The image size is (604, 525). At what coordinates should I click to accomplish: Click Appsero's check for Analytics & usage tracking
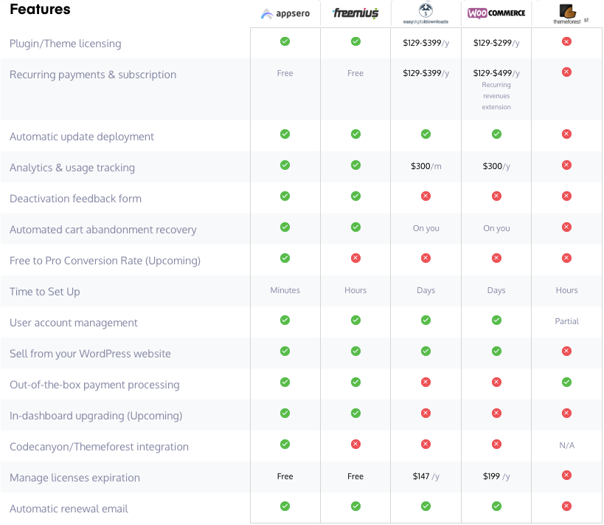point(285,165)
